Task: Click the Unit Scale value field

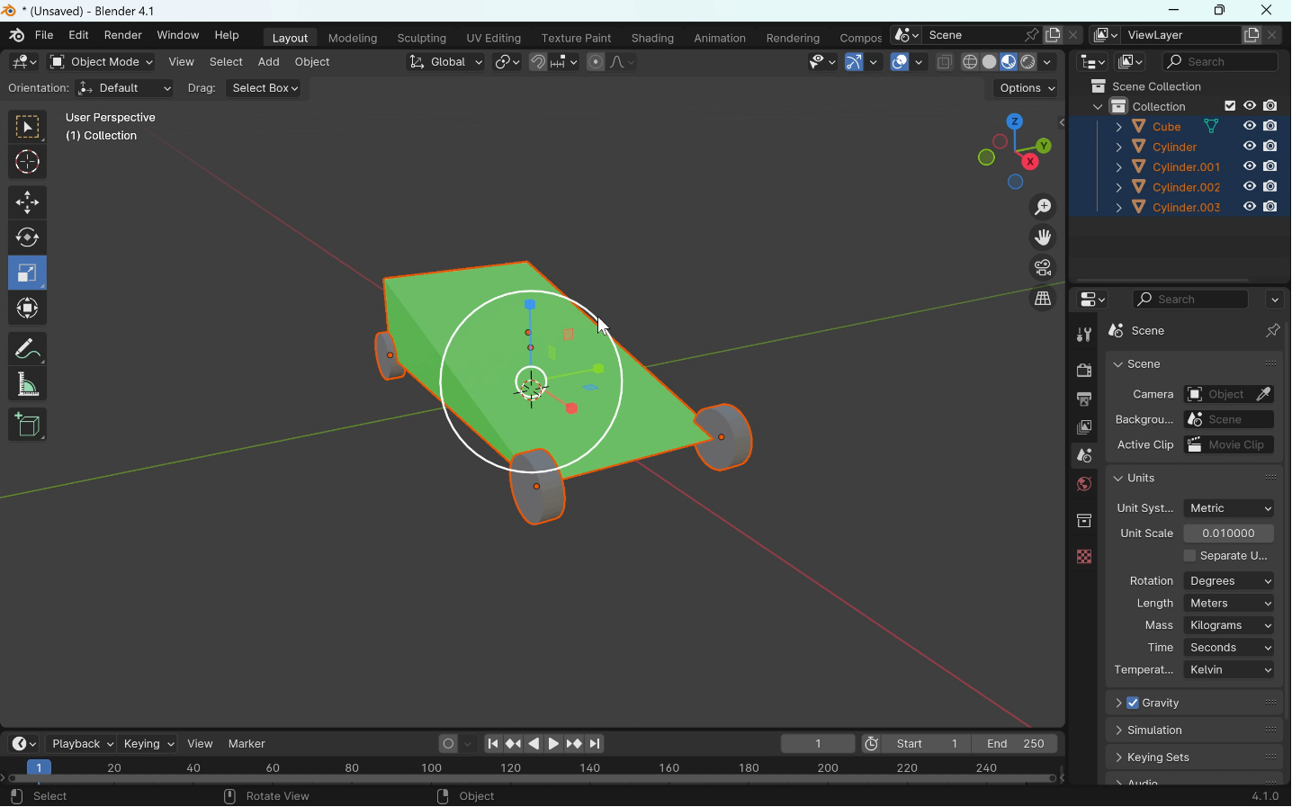Action: point(1230,534)
